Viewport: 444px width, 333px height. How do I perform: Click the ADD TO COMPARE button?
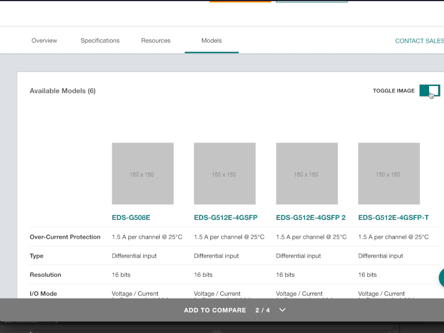tap(215, 310)
